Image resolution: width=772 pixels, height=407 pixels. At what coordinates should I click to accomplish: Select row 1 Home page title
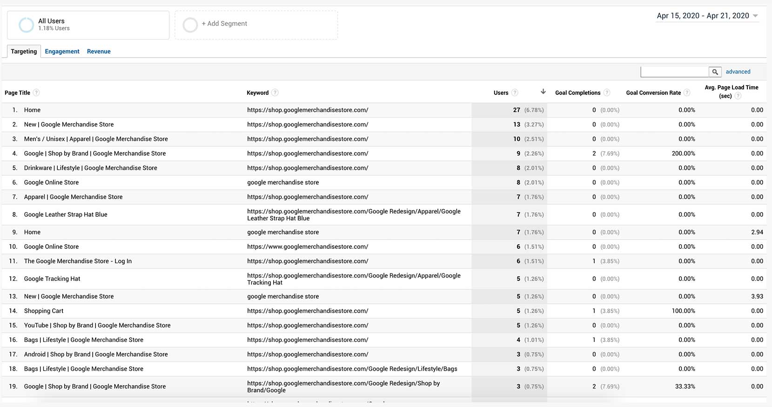click(x=32, y=110)
